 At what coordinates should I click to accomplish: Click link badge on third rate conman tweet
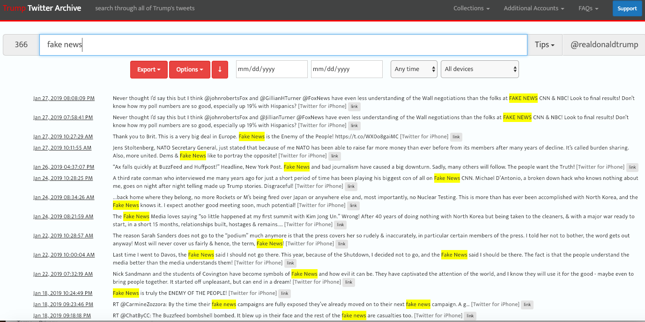(351, 186)
